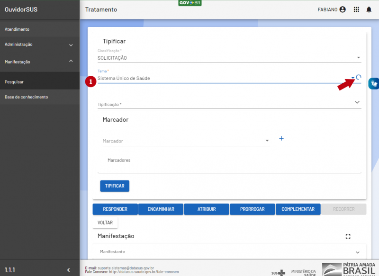Expand the Administração sidebar menu
Image resolution: width=379 pixels, height=276 pixels.
(x=40, y=45)
